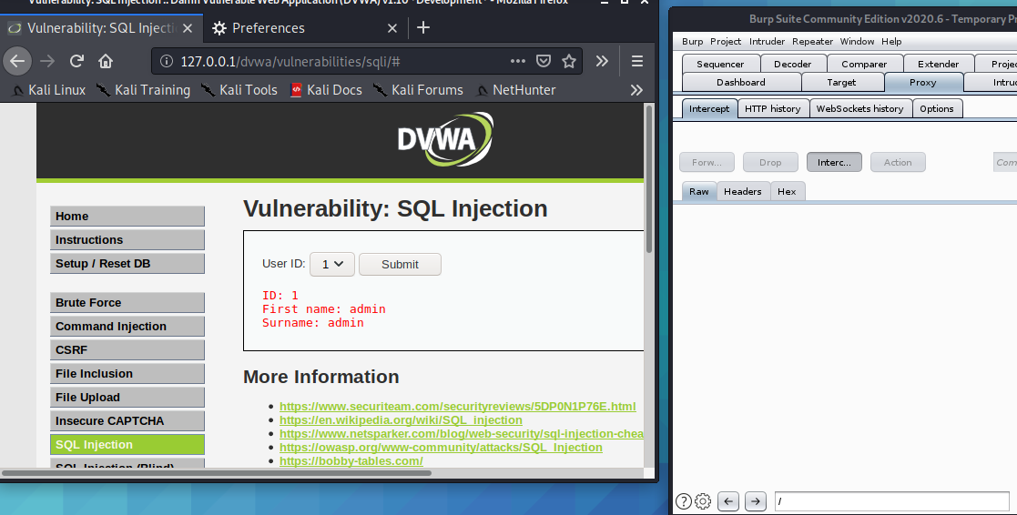The width and height of the screenshot is (1017, 515).
Task: Click the DVWA logo
Action: [x=445, y=138]
